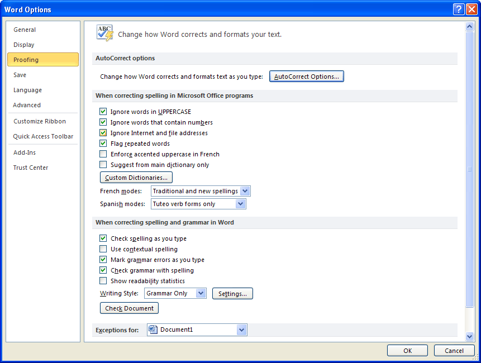
Task: Toggle Ignore words in UPPERCASE checkbox
Action: click(x=103, y=111)
